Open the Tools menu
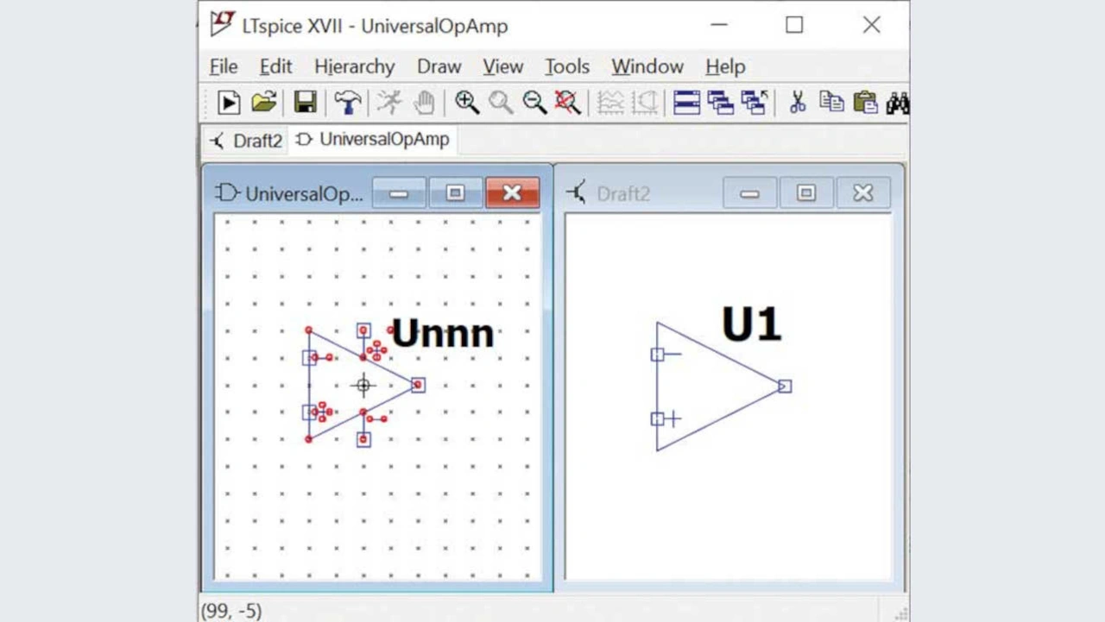The height and width of the screenshot is (622, 1105). pyautogui.click(x=566, y=66)
